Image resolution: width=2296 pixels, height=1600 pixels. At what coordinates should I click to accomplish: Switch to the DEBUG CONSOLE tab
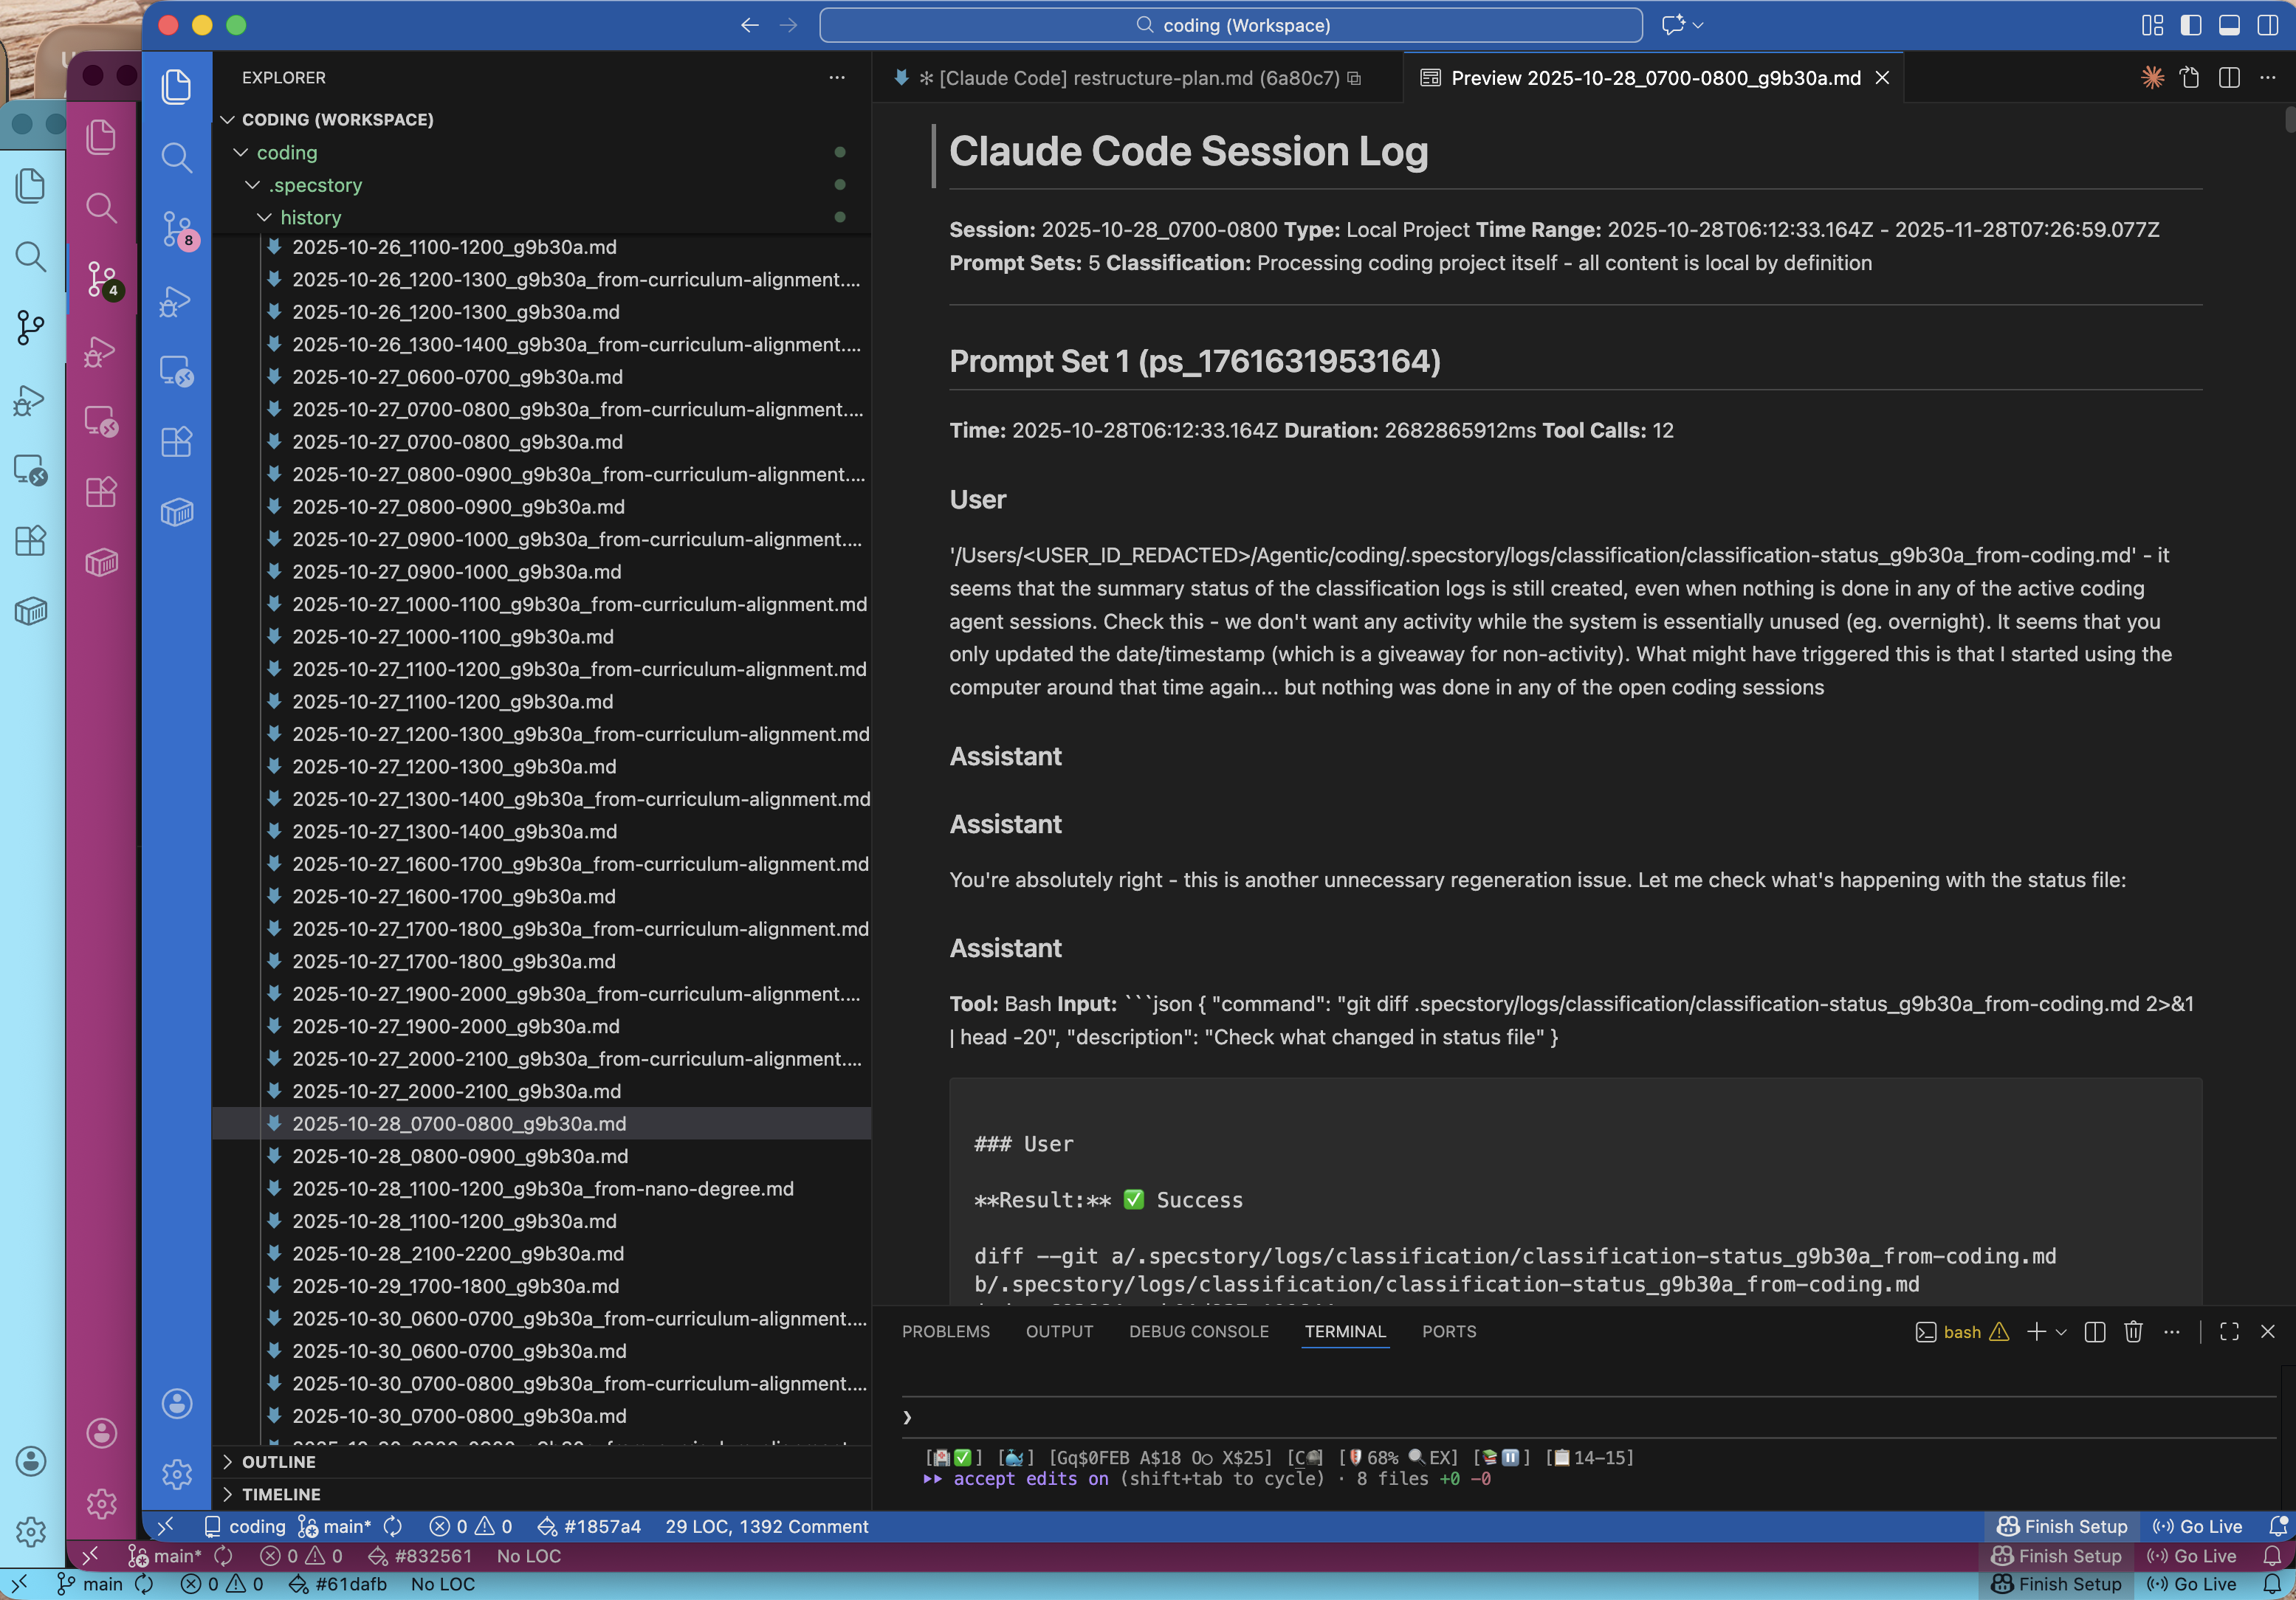coord(1198,1331)
